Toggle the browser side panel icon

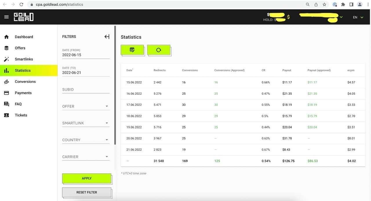351,4
